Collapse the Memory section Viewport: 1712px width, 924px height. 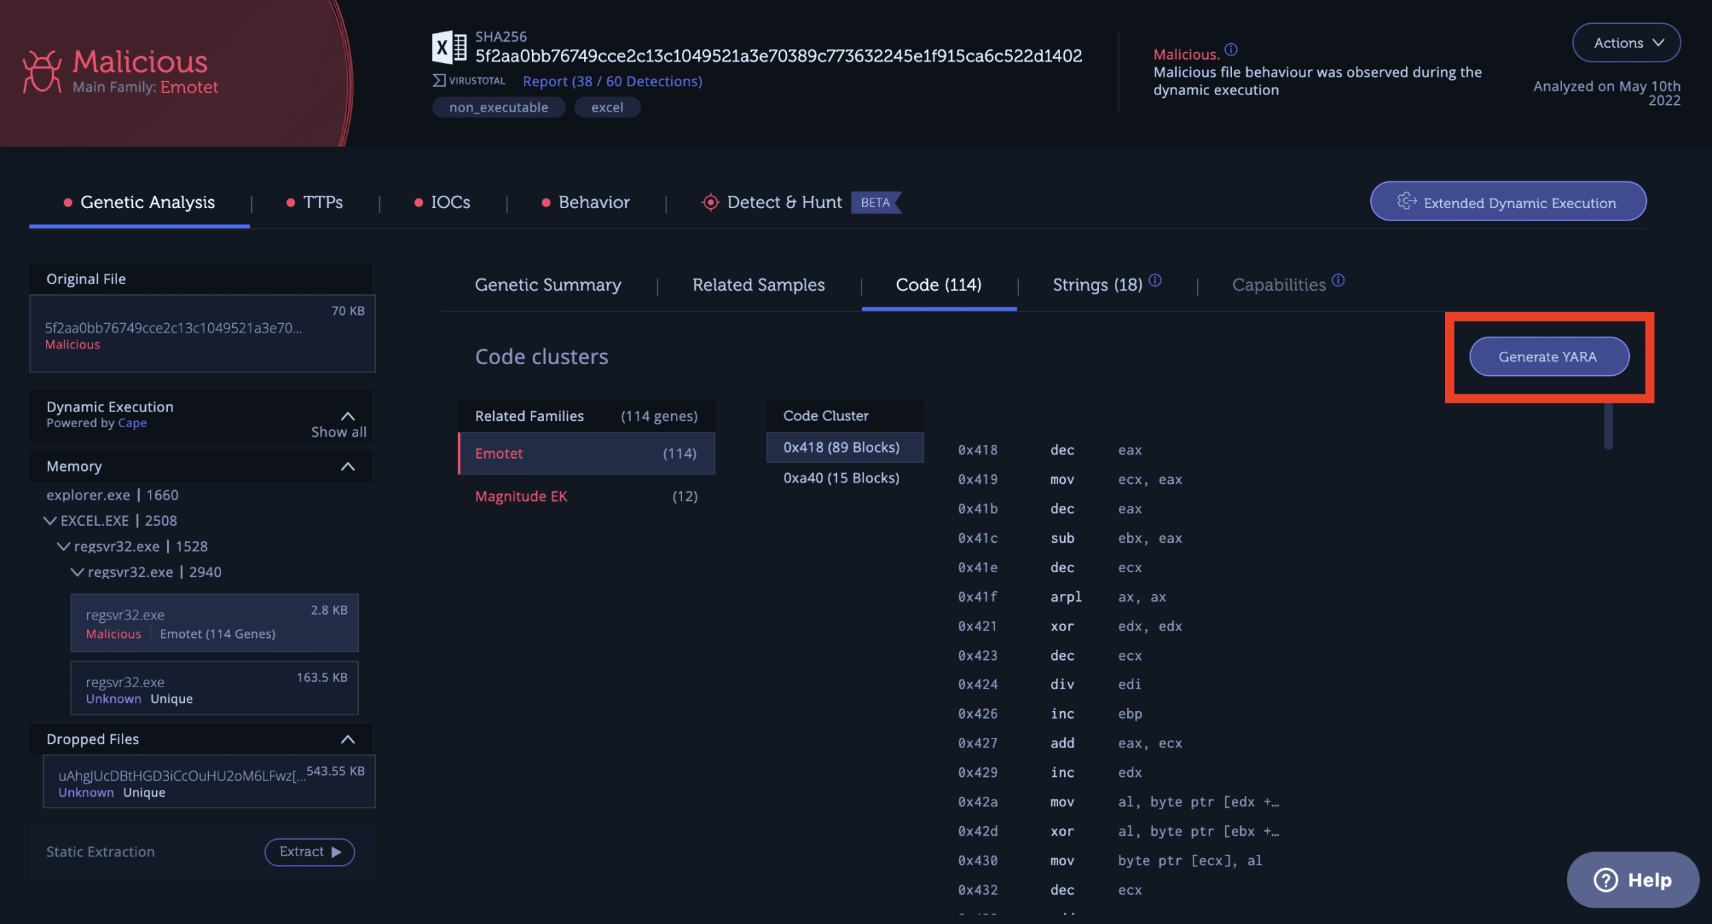(x=348, y=467)
